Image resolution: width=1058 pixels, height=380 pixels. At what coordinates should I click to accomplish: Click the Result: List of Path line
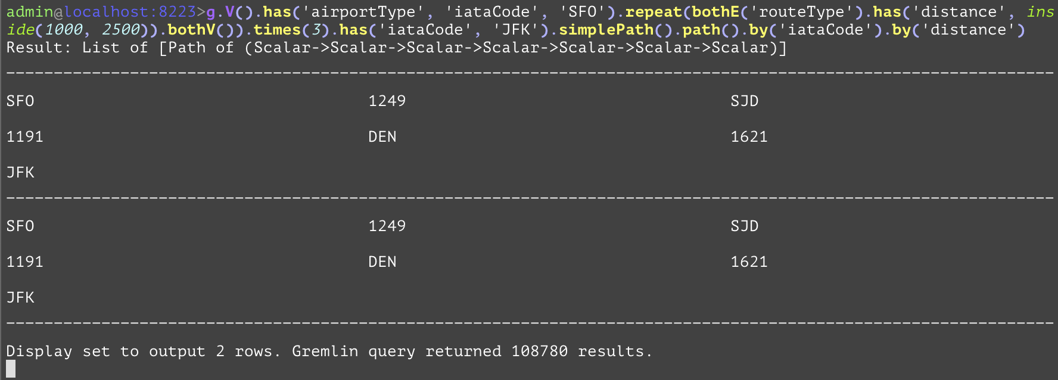click(x=396, y=48)
